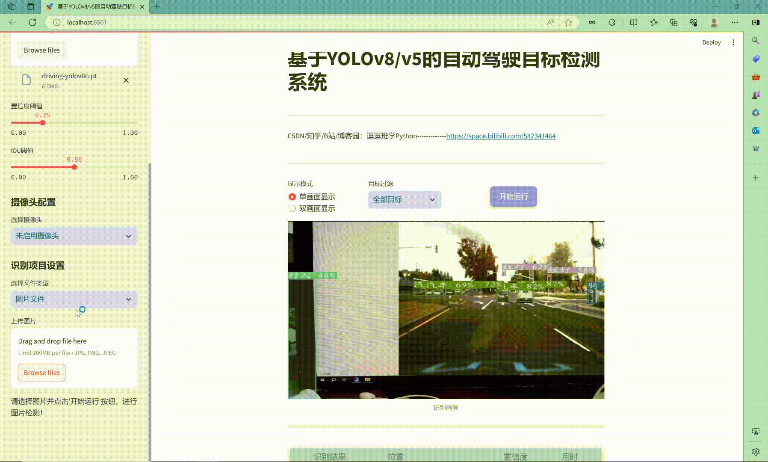The width and height of the screenshot is (768, 462).
Task: Open Outlook from the Edge sidebar
Action: click(755, 131)
